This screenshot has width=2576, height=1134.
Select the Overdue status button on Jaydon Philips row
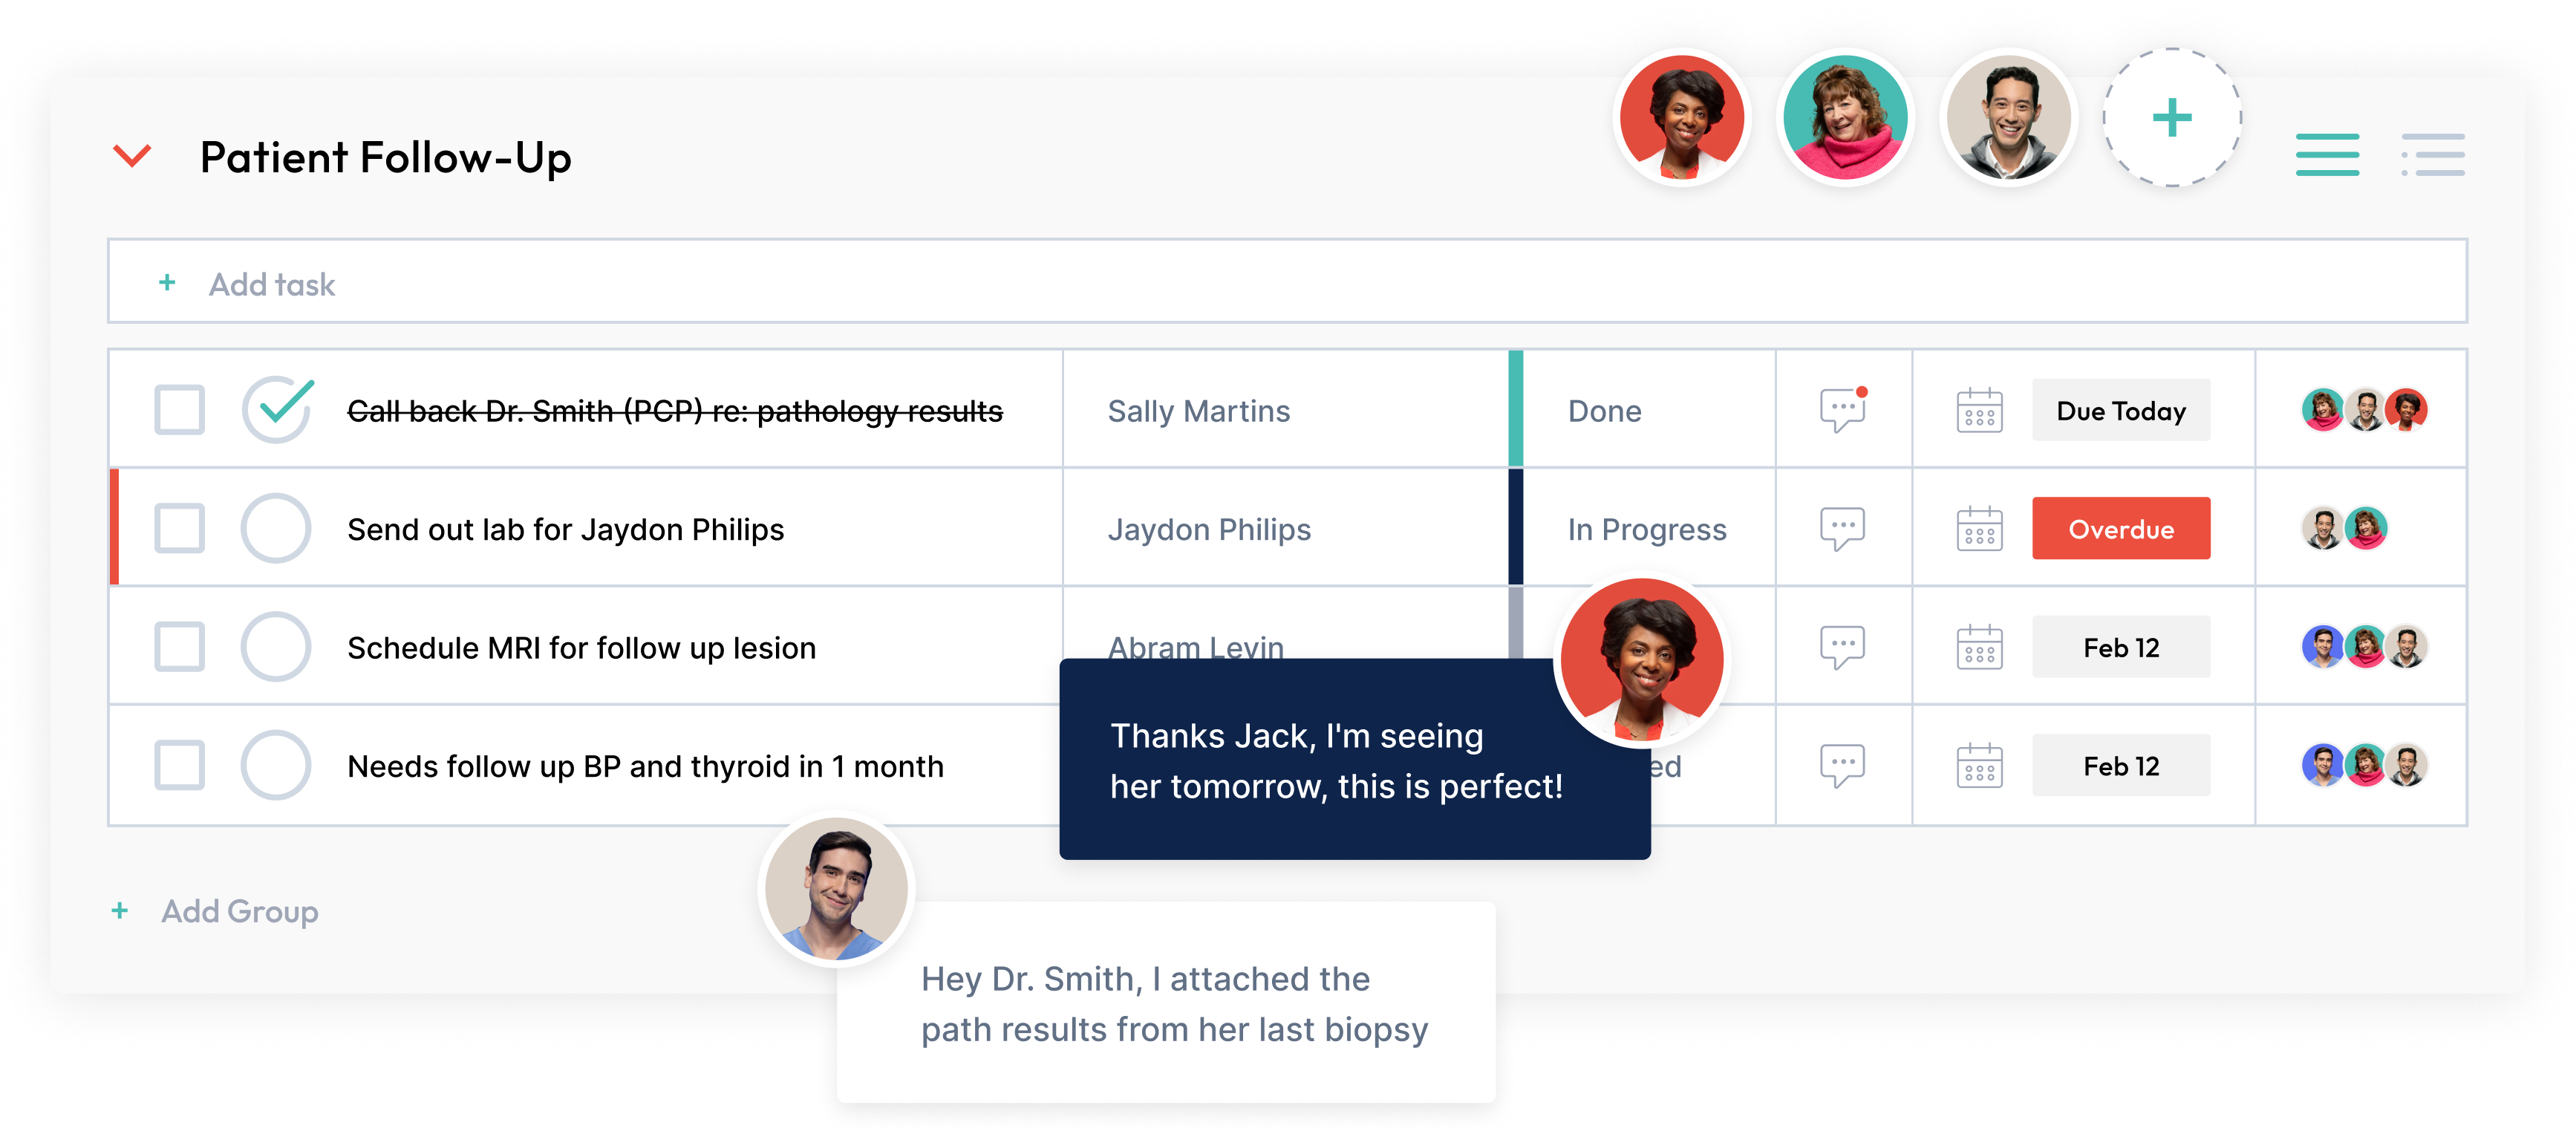[x=2122, y=529]
